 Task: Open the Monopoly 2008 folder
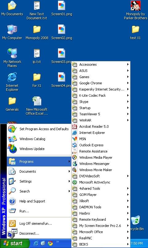pyautogui.click(x=37, y=32)
